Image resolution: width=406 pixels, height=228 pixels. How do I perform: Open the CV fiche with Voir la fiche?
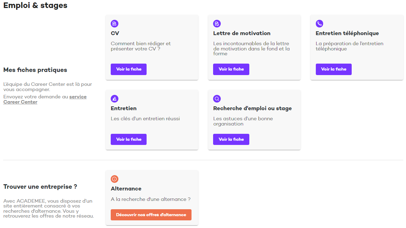coord(128,69)
